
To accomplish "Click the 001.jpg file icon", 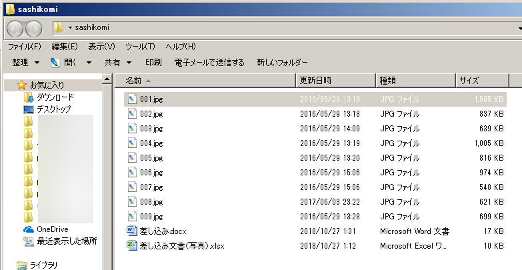I will click(131, 99).
